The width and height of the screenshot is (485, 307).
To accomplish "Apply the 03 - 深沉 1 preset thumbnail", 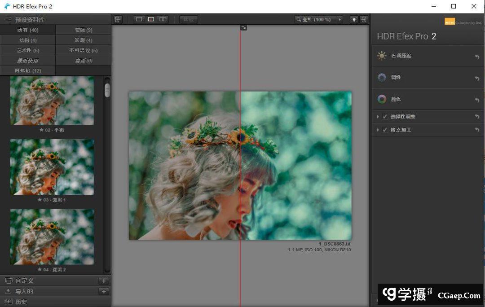I will [52, 167].
